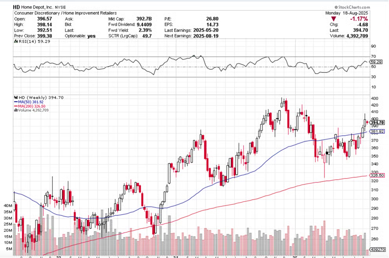389x258 pixels.
Task: Click the percent change -1.17%
Action: 359,19
